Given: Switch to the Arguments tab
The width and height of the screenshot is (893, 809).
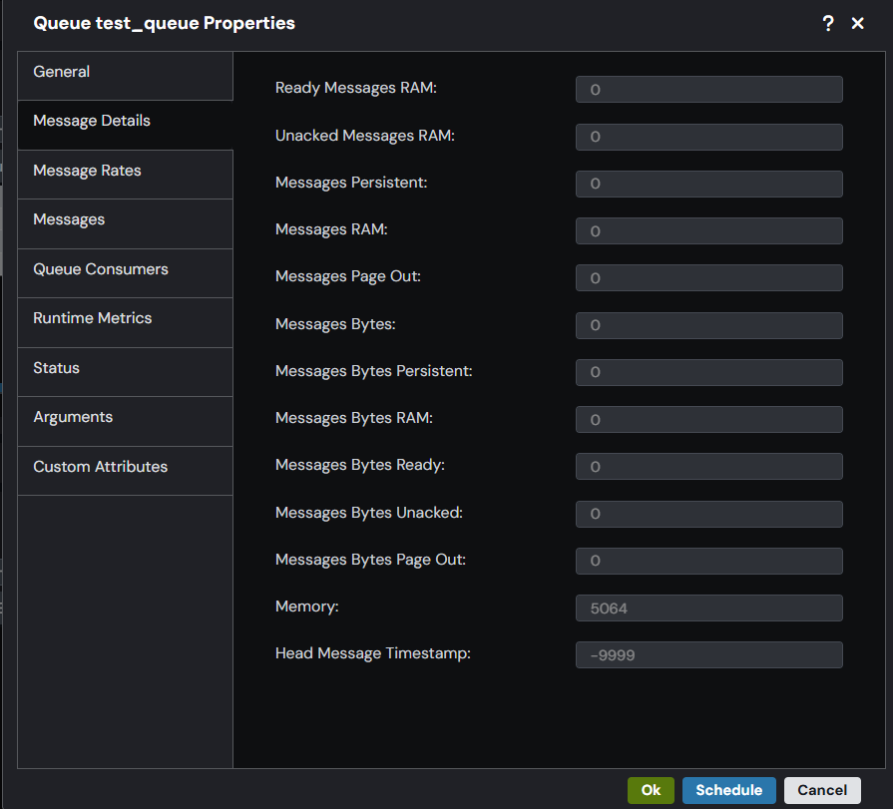Looking at the screenshot, I should (x=126, y=422).
